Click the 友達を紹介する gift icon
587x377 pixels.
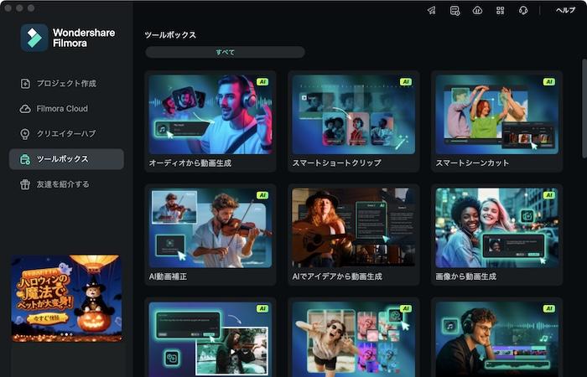(25, 184)
